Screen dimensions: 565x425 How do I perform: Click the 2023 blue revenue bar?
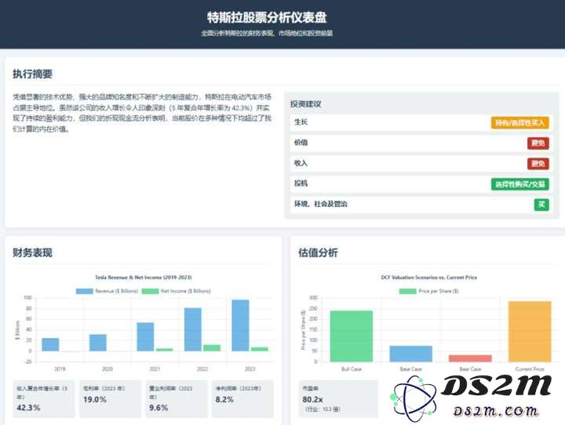(240, 325)
